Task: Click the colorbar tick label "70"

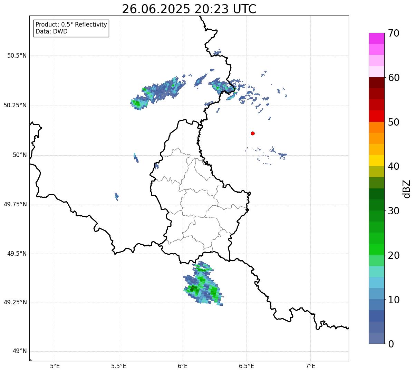Action: 394,33
